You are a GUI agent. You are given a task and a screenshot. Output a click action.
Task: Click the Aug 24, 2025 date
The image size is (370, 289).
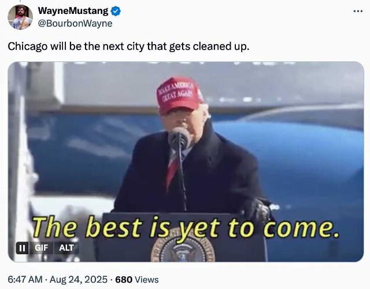point(79,280)
